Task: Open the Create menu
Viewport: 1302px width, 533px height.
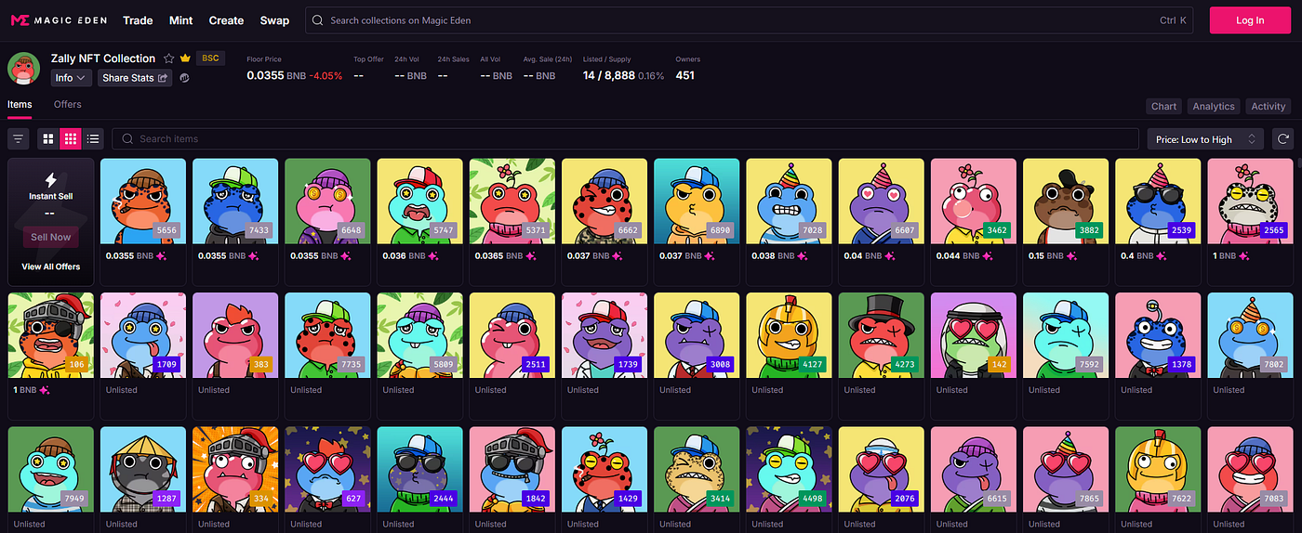Action: coord(226,20)
